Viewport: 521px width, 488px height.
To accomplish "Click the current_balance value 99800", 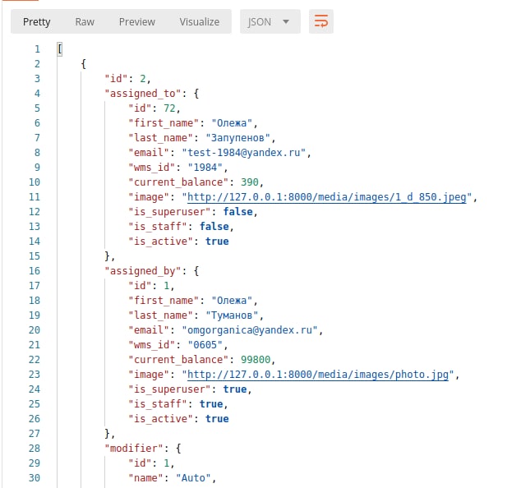I will (x=256, y=360).
